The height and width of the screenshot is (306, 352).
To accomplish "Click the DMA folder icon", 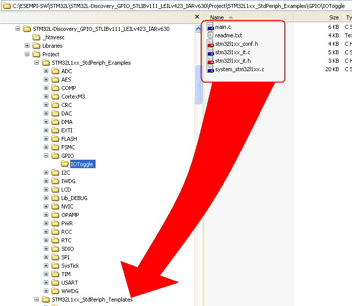I will pyautogui.click(x=55, y=122).
